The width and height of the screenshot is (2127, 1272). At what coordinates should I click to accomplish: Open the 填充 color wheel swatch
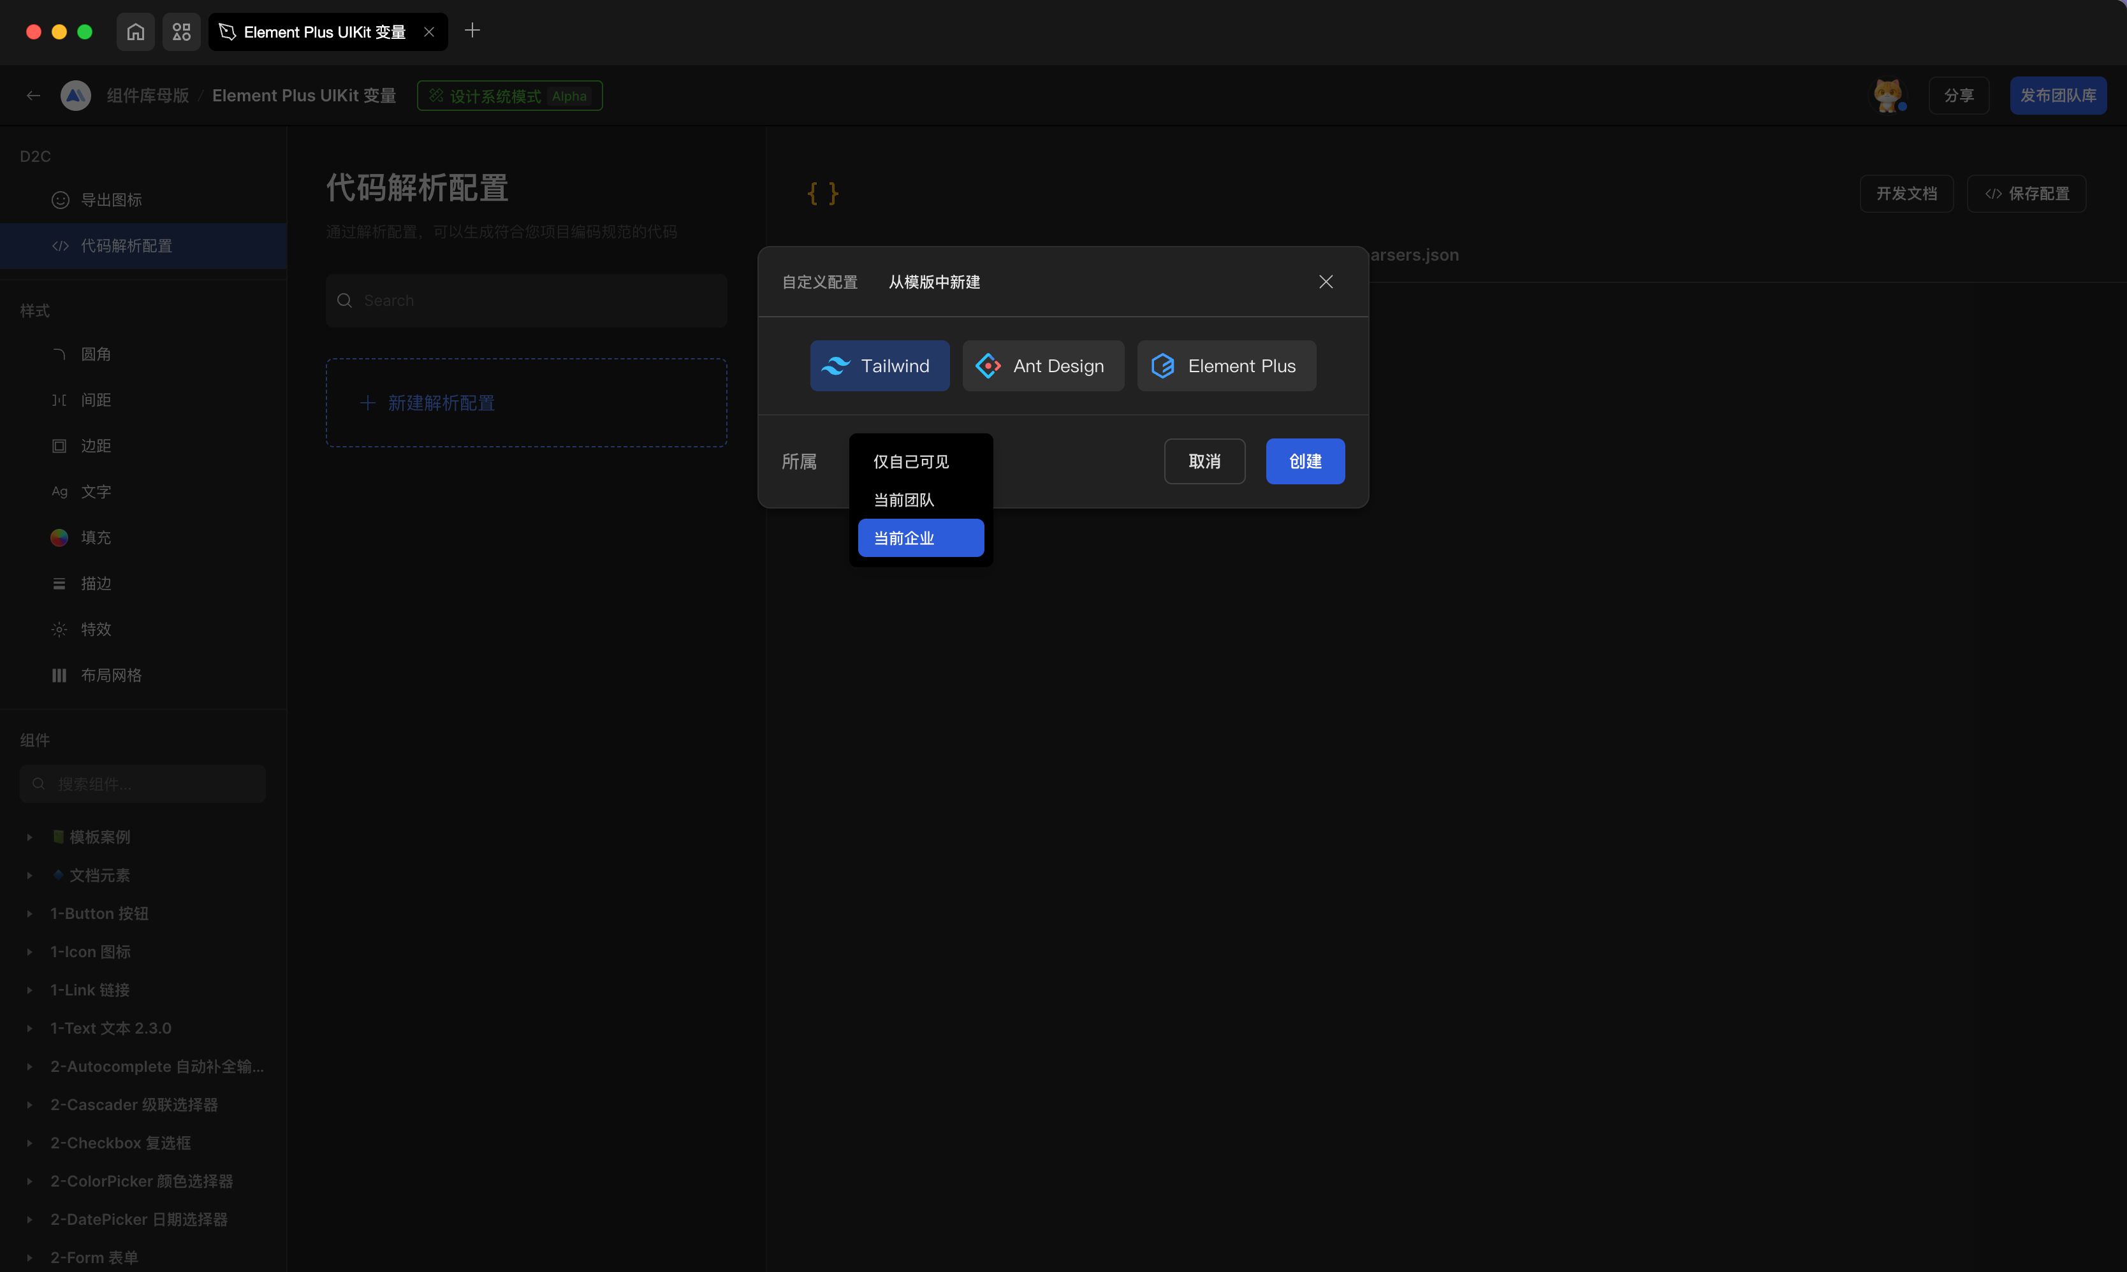click(x=59, y=537)
